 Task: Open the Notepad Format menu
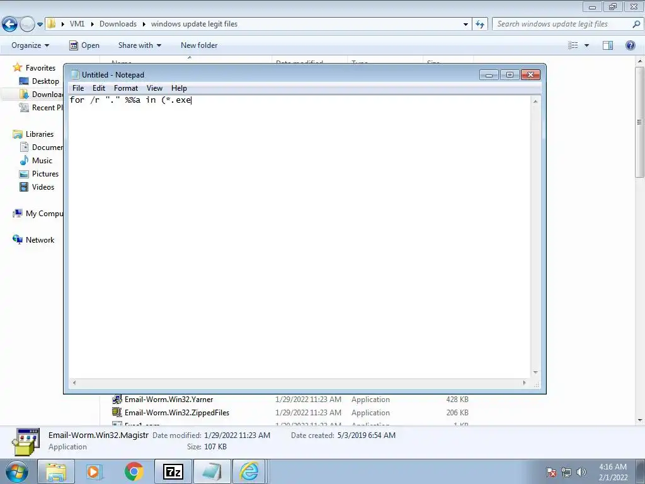(126, 88)
